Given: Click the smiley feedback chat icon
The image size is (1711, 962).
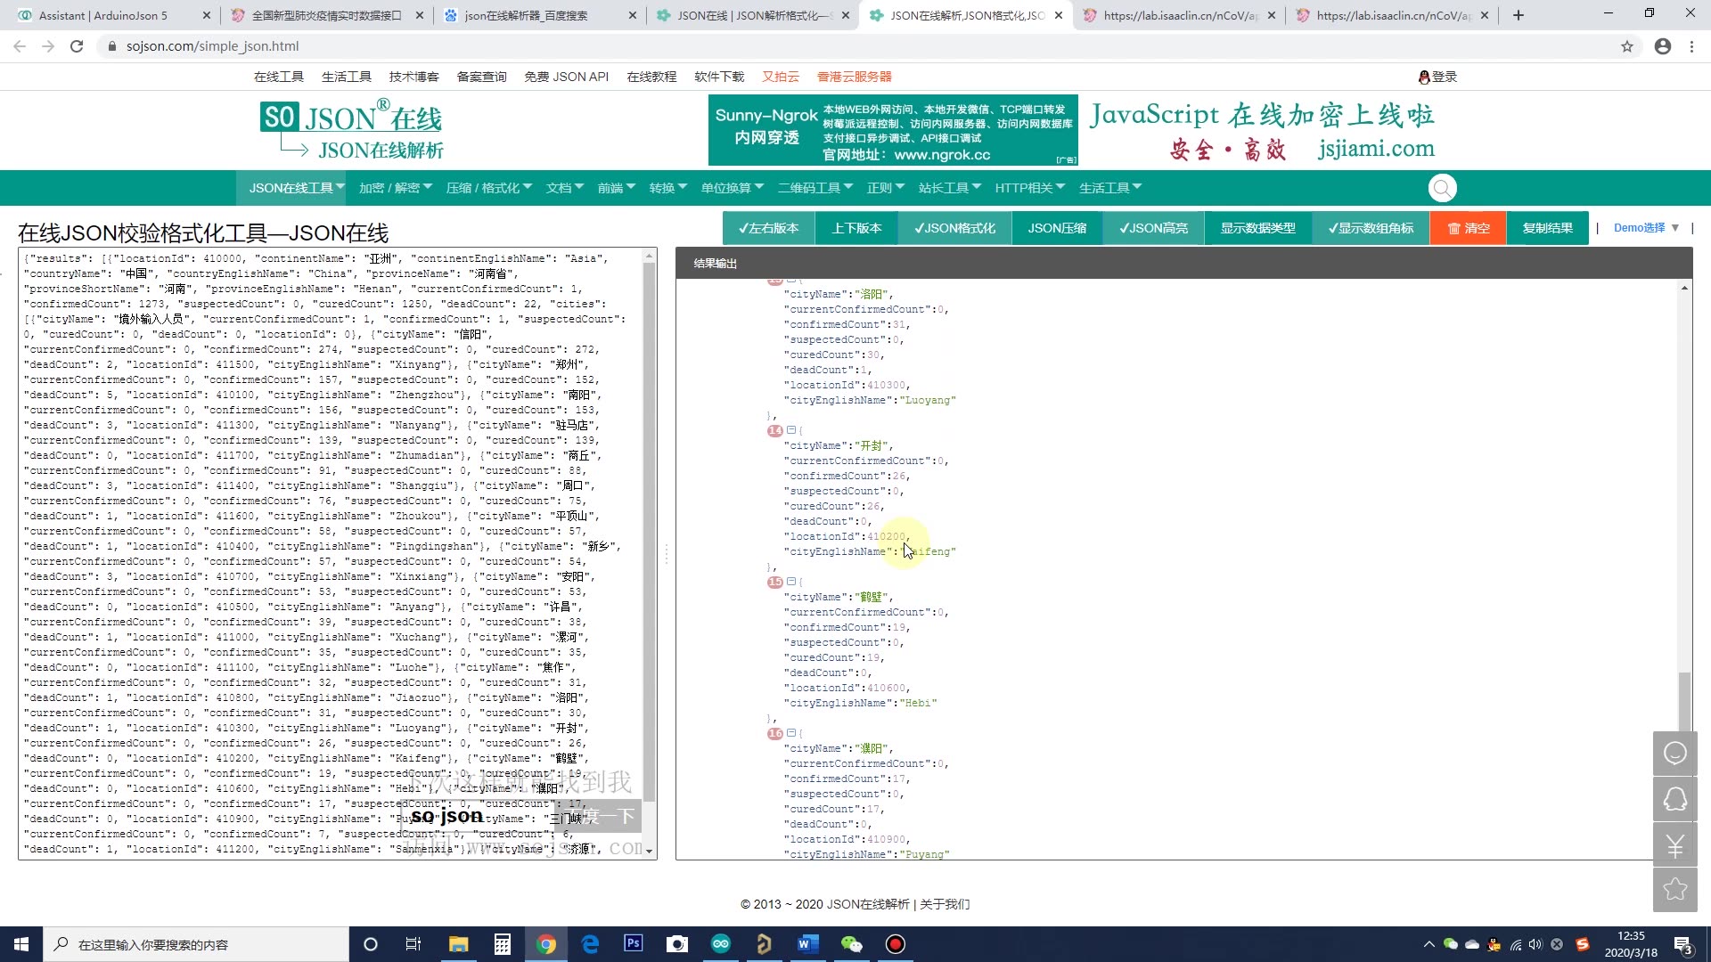Looking at the screenshot, I should pos(1675,754).
